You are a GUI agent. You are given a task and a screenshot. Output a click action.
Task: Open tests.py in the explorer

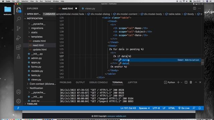coord(36,75)
